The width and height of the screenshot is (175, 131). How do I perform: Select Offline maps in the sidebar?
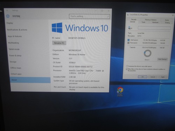tap(16, 68)
